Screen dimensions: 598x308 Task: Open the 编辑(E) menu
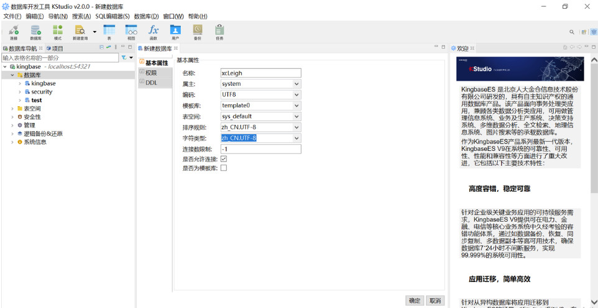click(x=35, y=16)
